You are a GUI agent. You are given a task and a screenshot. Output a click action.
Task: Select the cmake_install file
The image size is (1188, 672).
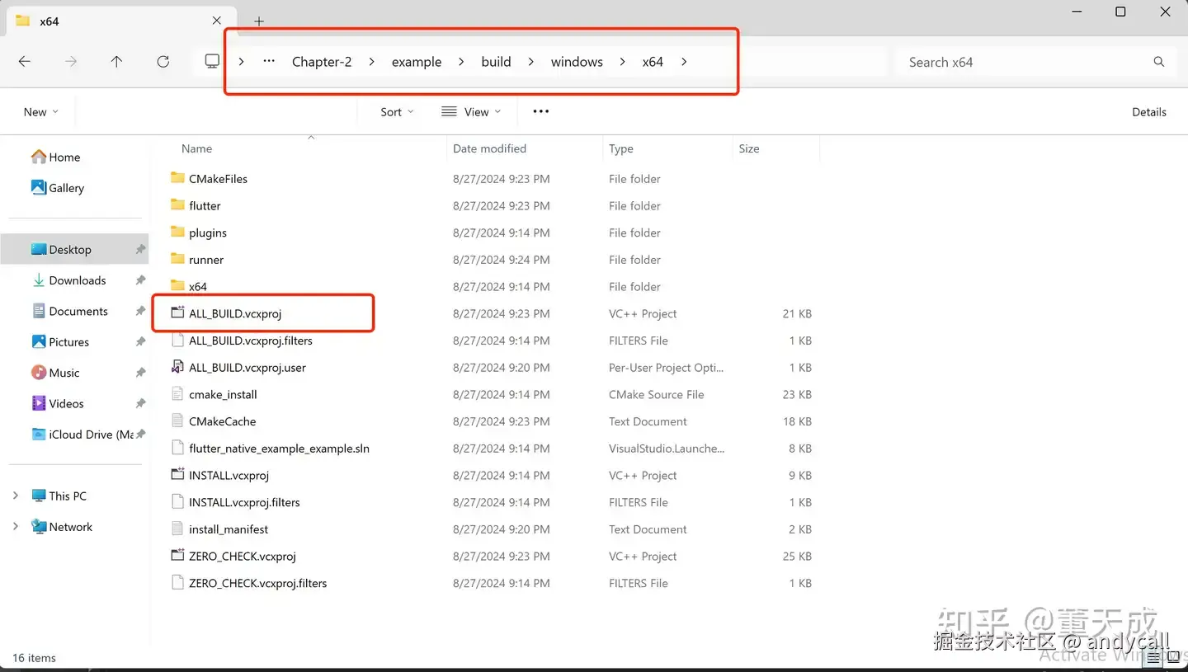(223, 394)
